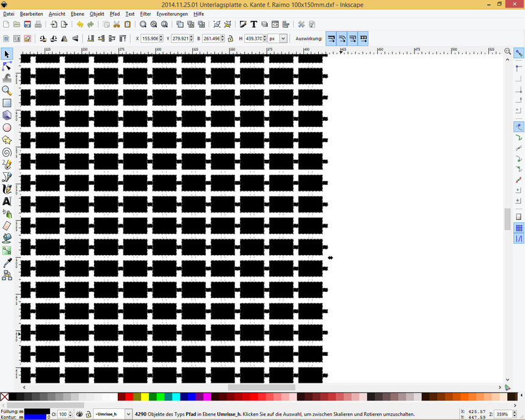Toggle width-height ratio lock

click(x=230, y=38)
